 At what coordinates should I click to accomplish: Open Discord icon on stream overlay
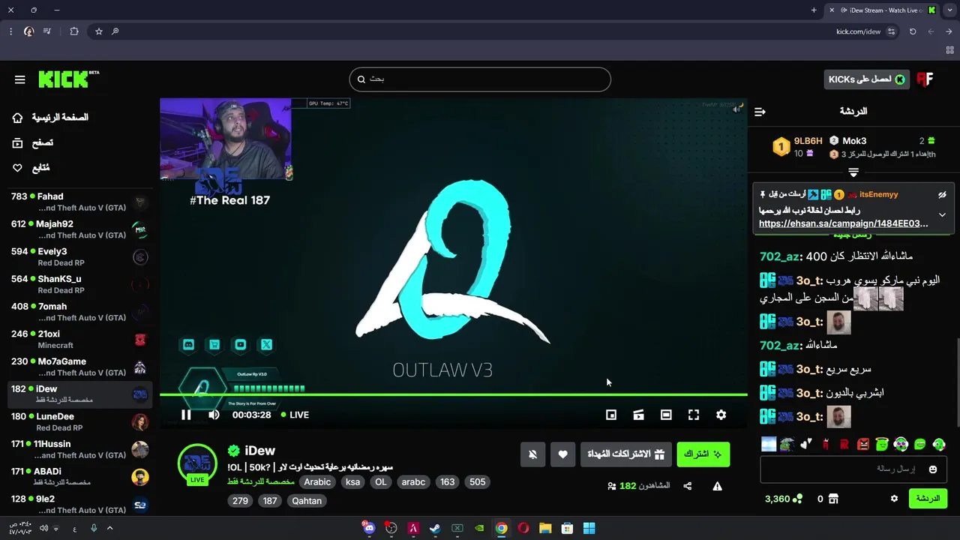(x=188, y=345)
